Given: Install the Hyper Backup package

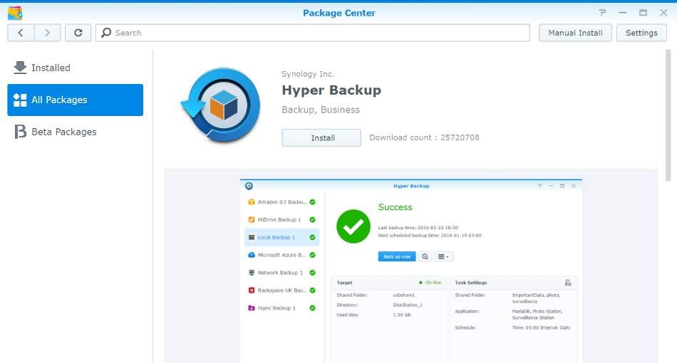Looking at the screenshot, I should [321, 138].
